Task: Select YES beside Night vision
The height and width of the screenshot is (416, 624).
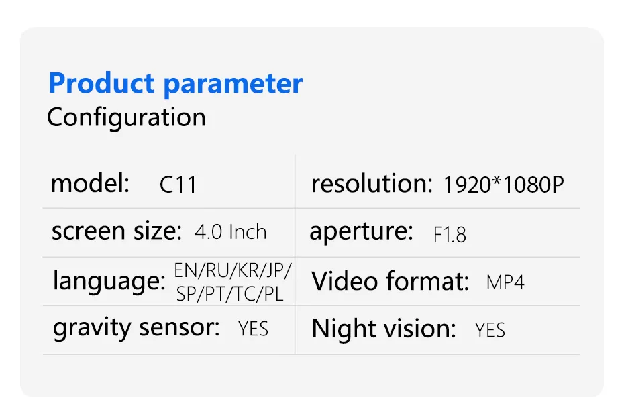Action: 490,330
